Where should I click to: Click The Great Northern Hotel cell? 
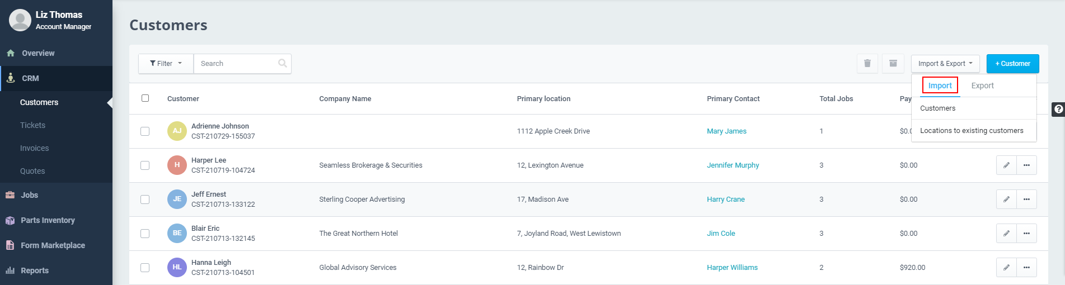(358, 234)
